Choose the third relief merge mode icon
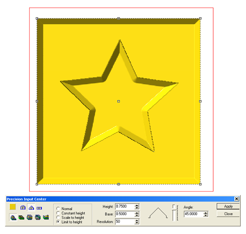This screenshot has height=234, width=246. click(30, 217)
